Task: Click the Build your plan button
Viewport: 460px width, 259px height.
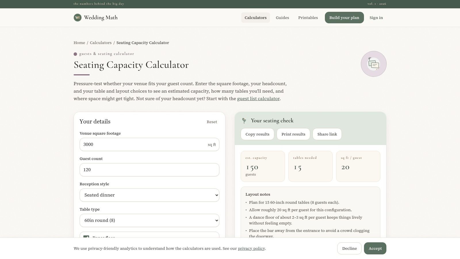Action: pyautogui.click(x=344, y=18)
